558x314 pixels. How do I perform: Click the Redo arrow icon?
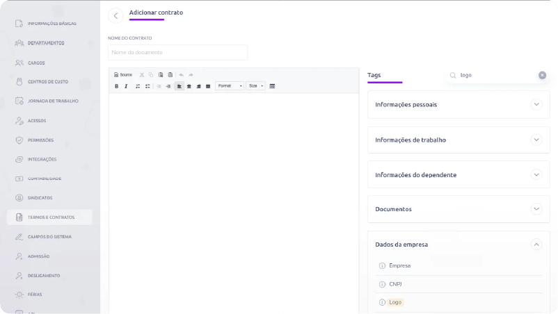(x=191, y=75)
